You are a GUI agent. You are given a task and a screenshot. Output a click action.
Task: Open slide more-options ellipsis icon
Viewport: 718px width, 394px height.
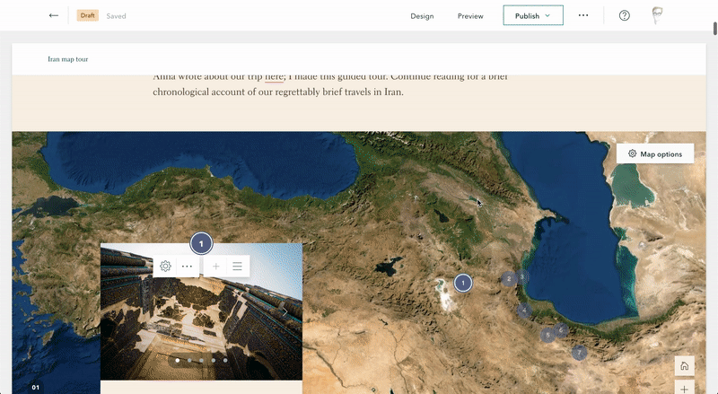point(188,267)
